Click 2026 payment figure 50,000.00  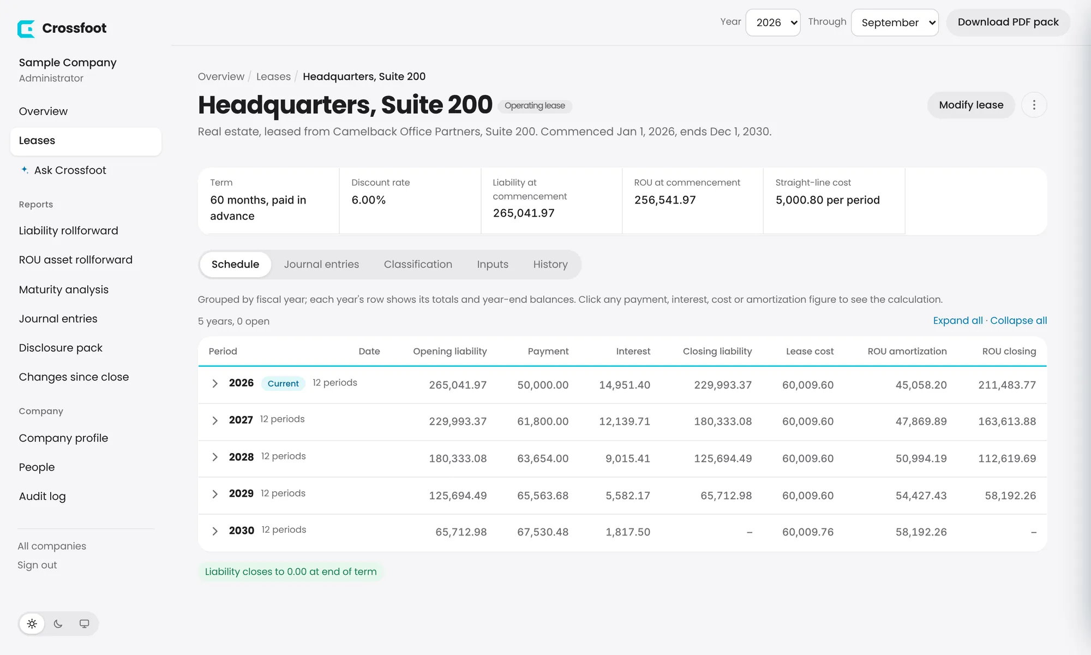click(543, 385)
